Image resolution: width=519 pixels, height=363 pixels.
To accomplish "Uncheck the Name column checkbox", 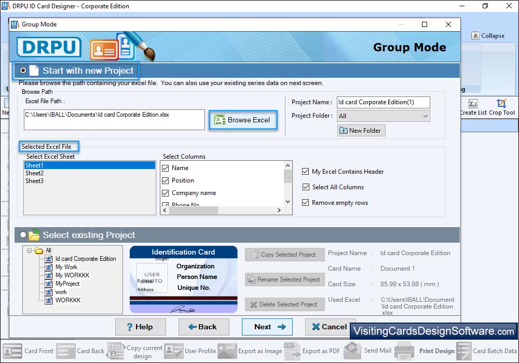I will tap(166, 168).
